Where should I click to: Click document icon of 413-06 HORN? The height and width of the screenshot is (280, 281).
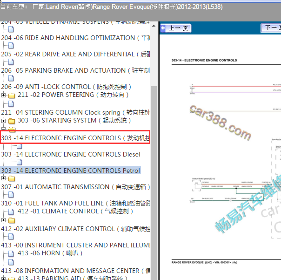coord(11,253)
